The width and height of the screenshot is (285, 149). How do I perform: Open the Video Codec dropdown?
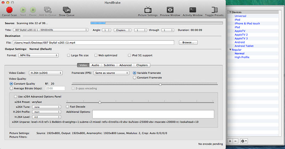pyautogui.click(x=46, y=73)
